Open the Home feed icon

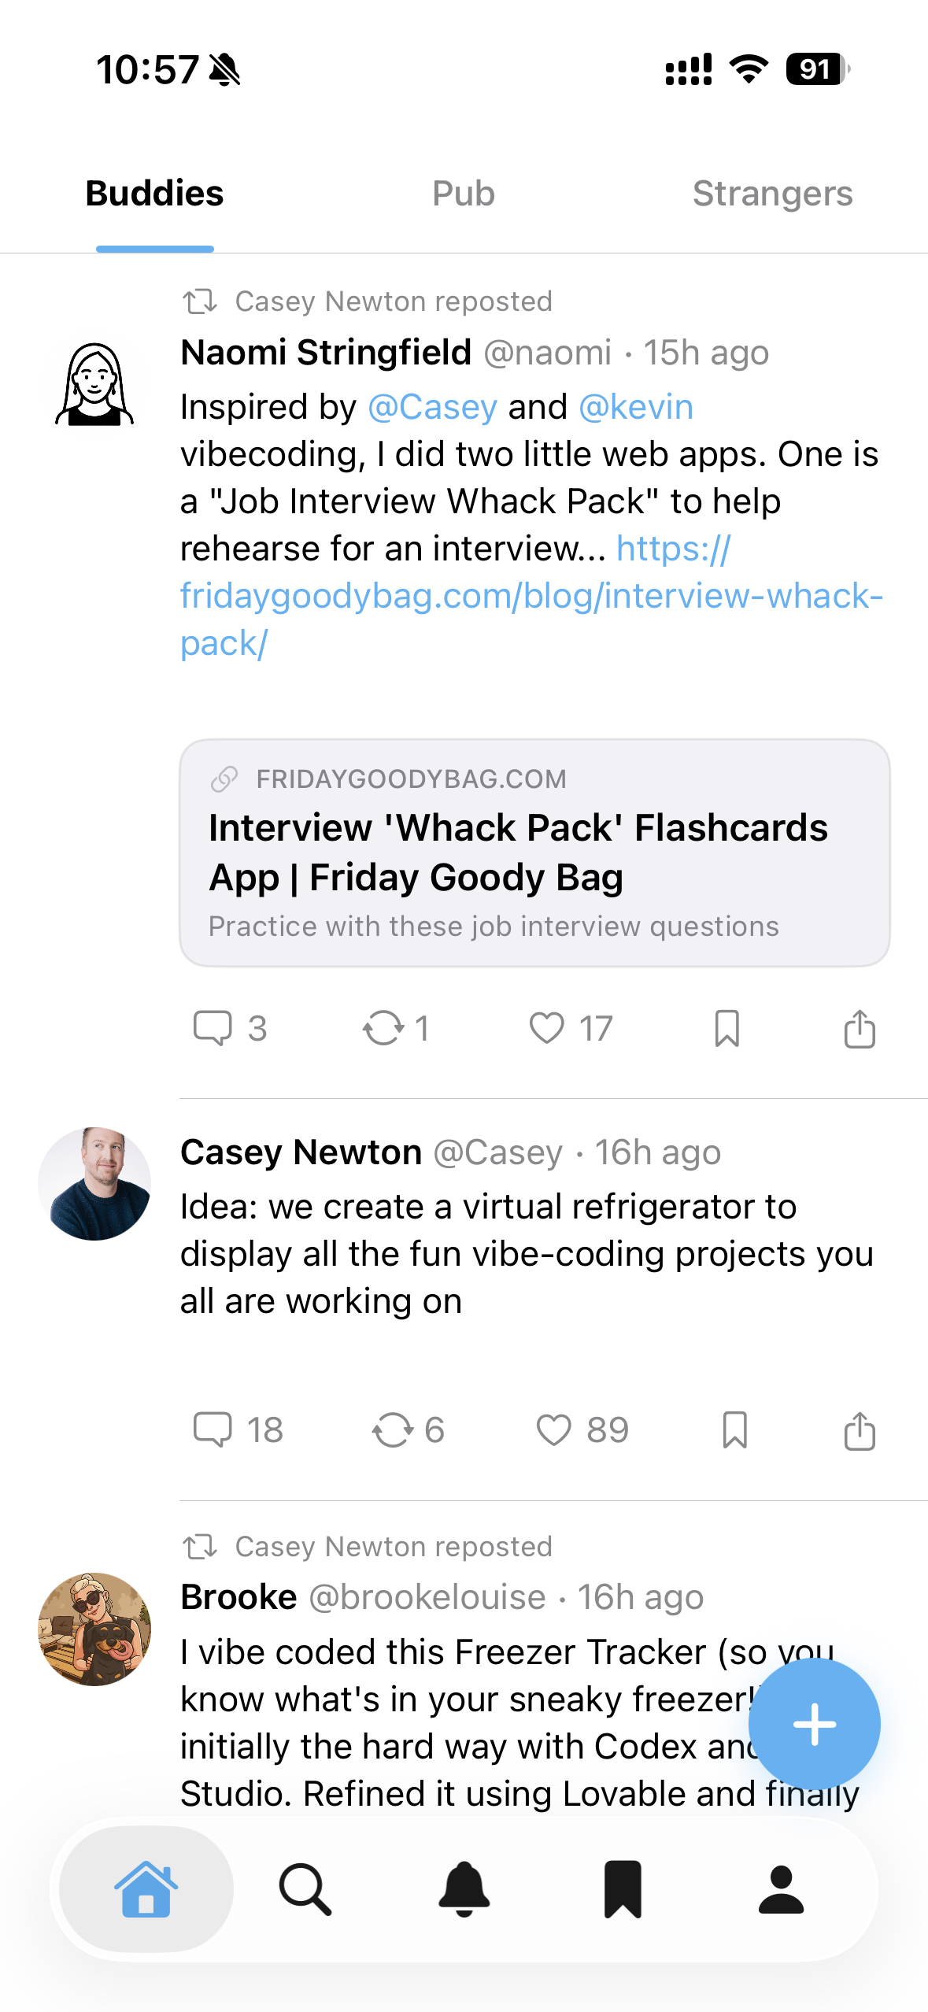146,1889
